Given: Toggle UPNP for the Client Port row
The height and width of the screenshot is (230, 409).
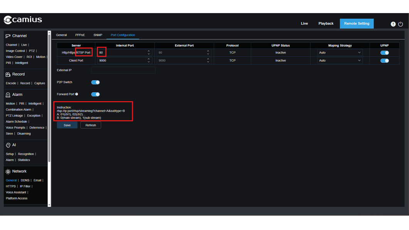Looking at the screenshot, I should tap(384, 60).
